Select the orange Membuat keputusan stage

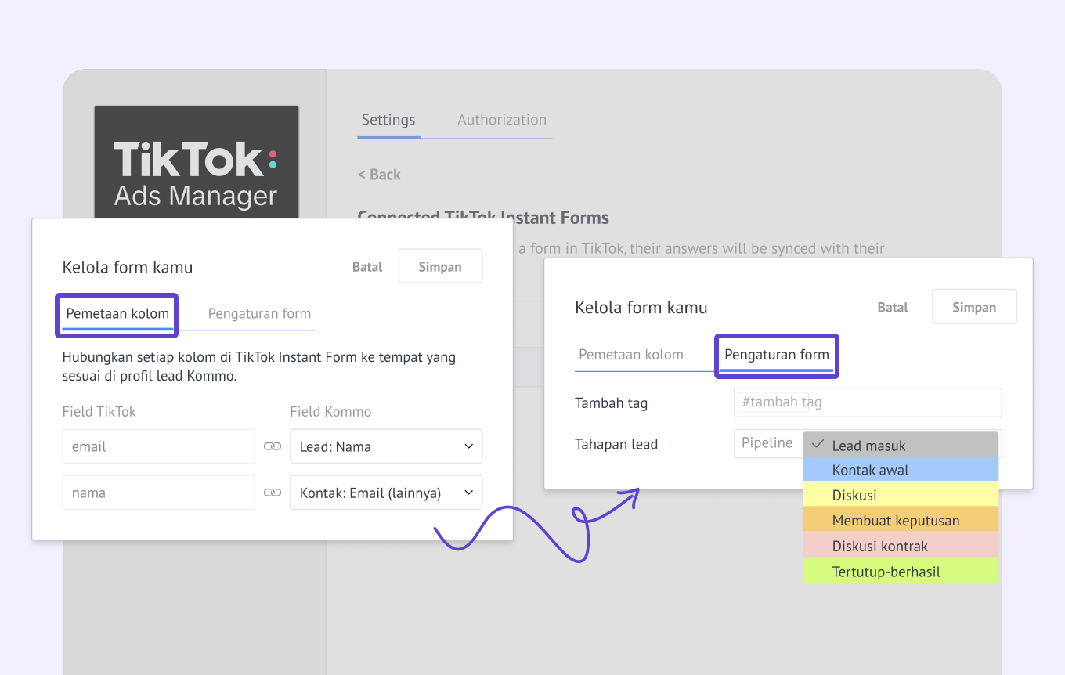click(x=901, y=521)
